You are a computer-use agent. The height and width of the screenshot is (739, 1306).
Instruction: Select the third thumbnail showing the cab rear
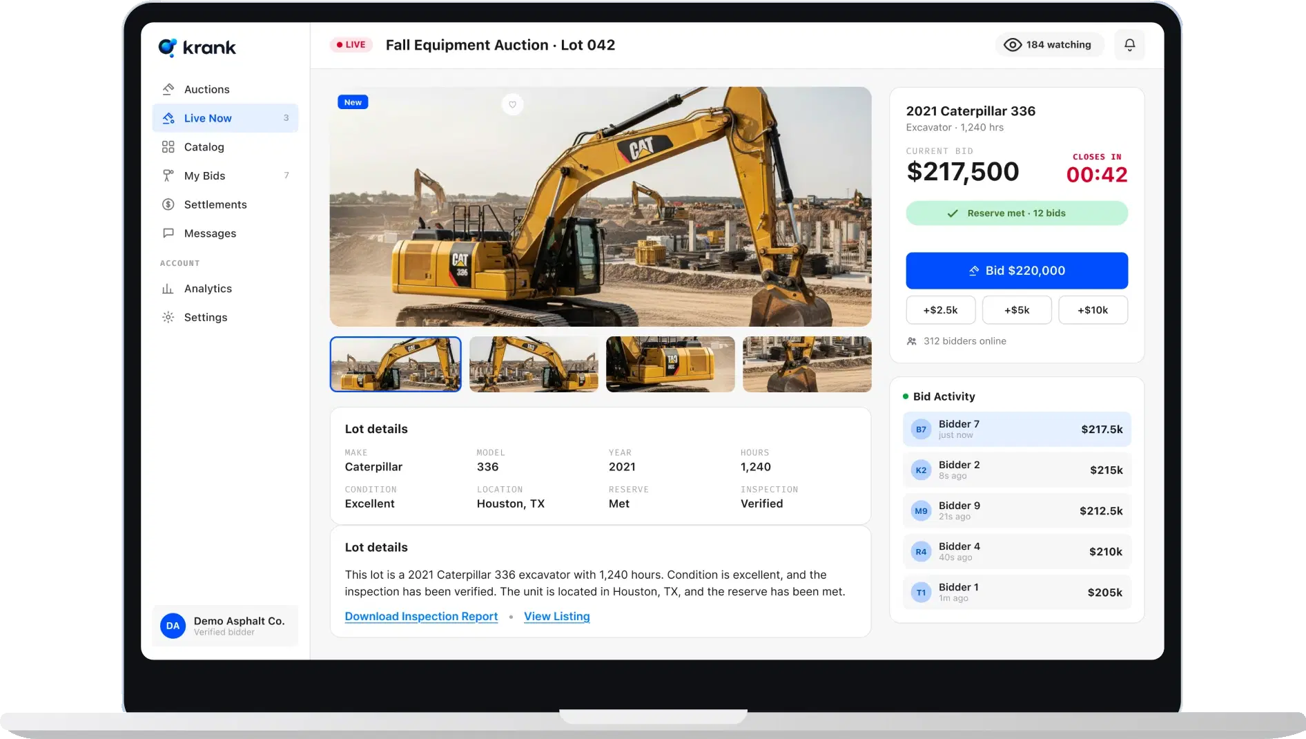pos(670,365)
